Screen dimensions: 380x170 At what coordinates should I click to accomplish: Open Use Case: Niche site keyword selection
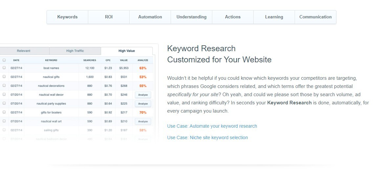[207, 138]
